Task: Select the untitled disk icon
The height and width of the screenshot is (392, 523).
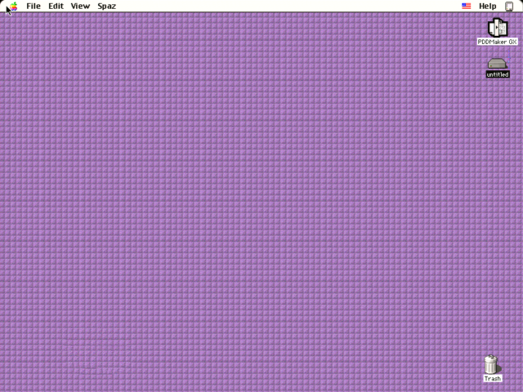Action: point(497,64)
